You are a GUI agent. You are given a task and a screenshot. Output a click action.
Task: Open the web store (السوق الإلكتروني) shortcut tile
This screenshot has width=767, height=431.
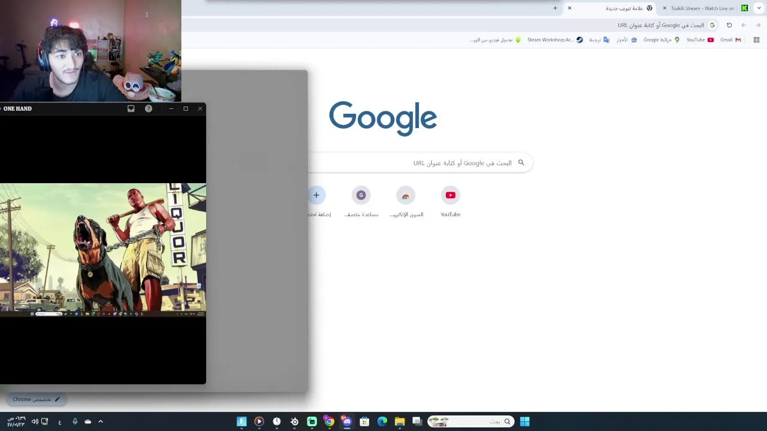(406, 202)
